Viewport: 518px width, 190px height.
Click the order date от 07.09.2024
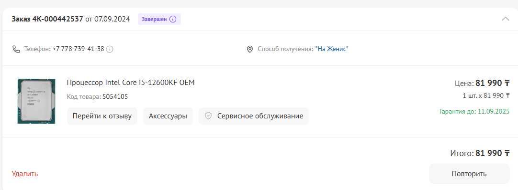[108, 19]
